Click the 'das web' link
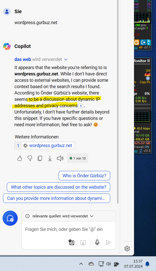 click(23, 59)
